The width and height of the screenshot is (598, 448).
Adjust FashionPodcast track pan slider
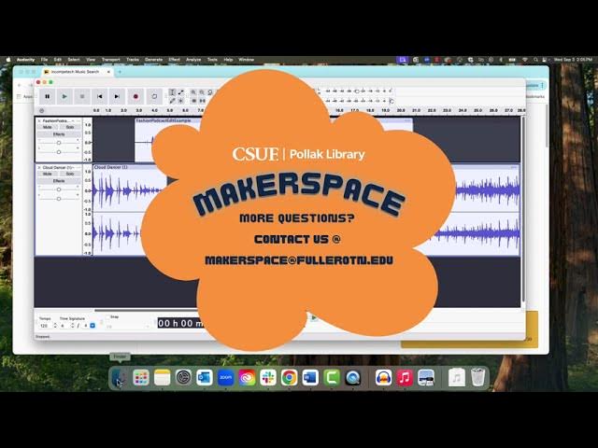(x=59, y=151)
